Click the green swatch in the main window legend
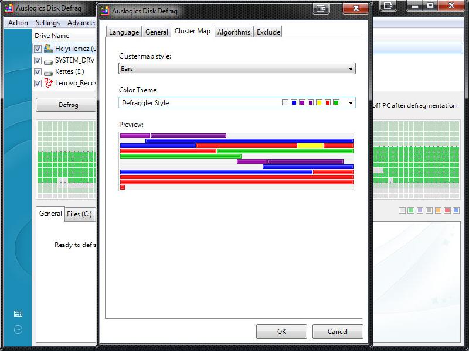 (x=411, y=211)
